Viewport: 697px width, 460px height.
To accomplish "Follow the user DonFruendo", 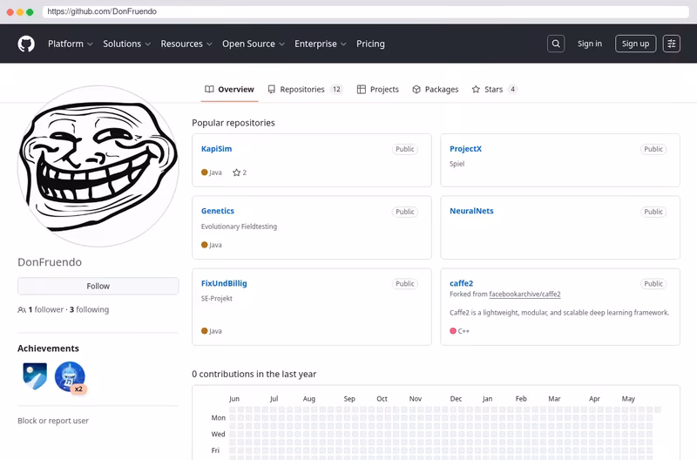I will (98, 287).
